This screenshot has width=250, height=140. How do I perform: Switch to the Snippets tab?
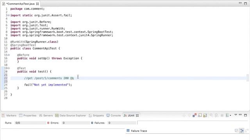tap(96, 115)
